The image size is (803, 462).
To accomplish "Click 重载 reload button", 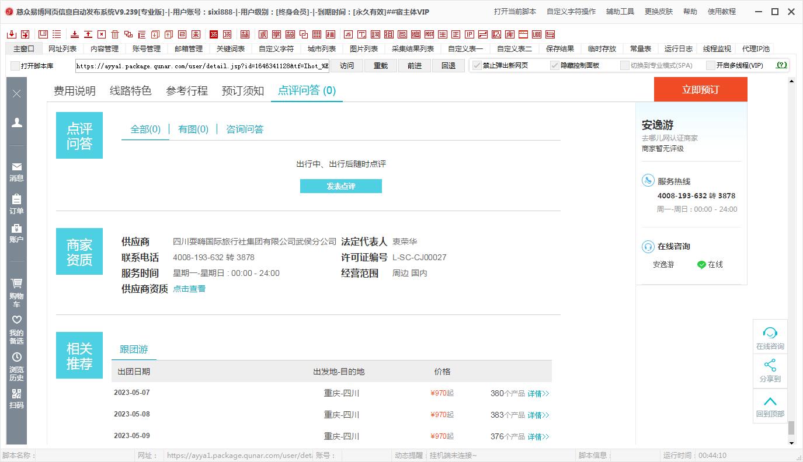I will [381, 65].
